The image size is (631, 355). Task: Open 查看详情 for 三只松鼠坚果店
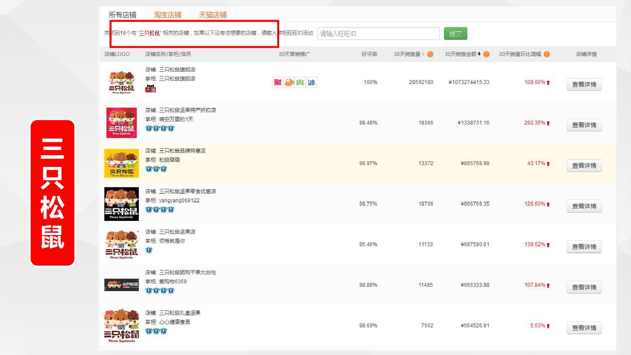click(584, 247)
